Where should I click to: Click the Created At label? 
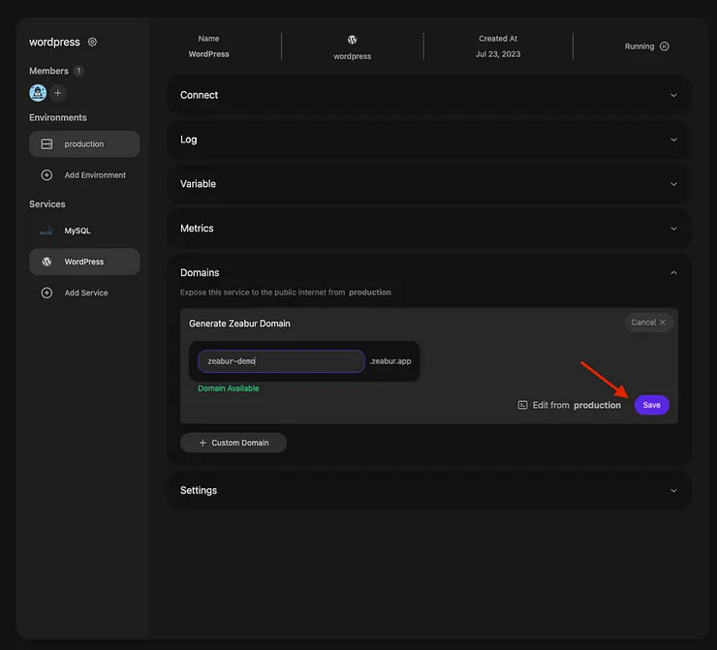[498, 39]
